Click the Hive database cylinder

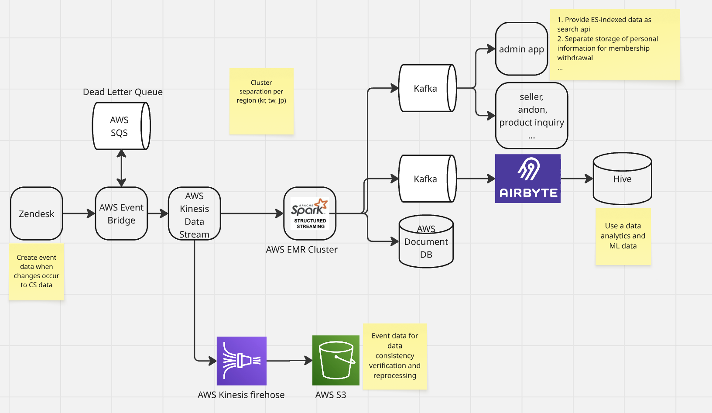click(x=622, y=179)
